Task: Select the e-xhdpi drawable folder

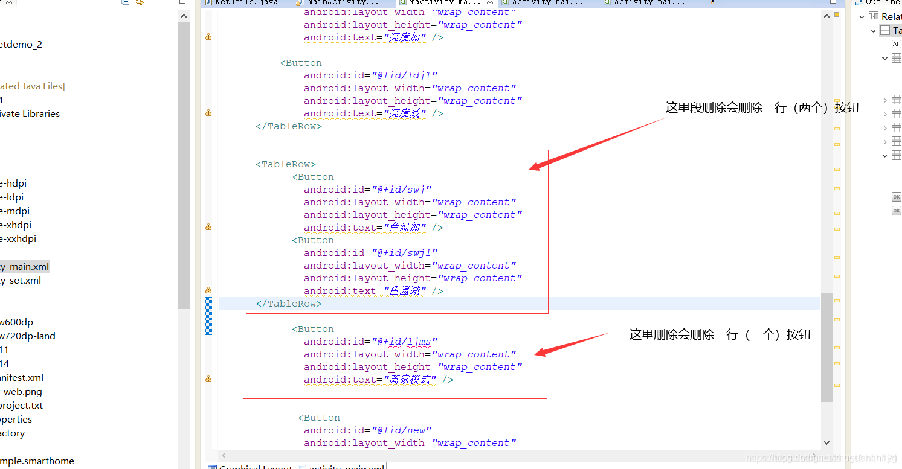Action: (16, 225)
